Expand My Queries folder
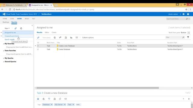 click(4, 58)
